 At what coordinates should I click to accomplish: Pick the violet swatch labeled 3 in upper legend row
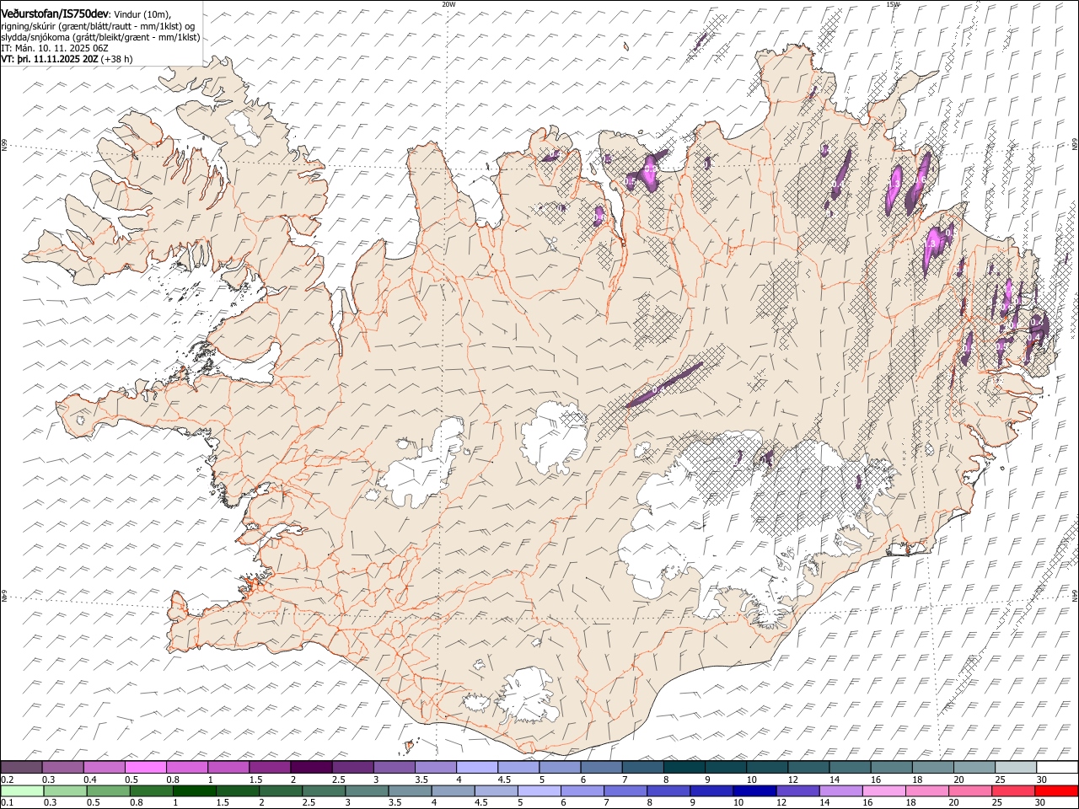[395, 768]
